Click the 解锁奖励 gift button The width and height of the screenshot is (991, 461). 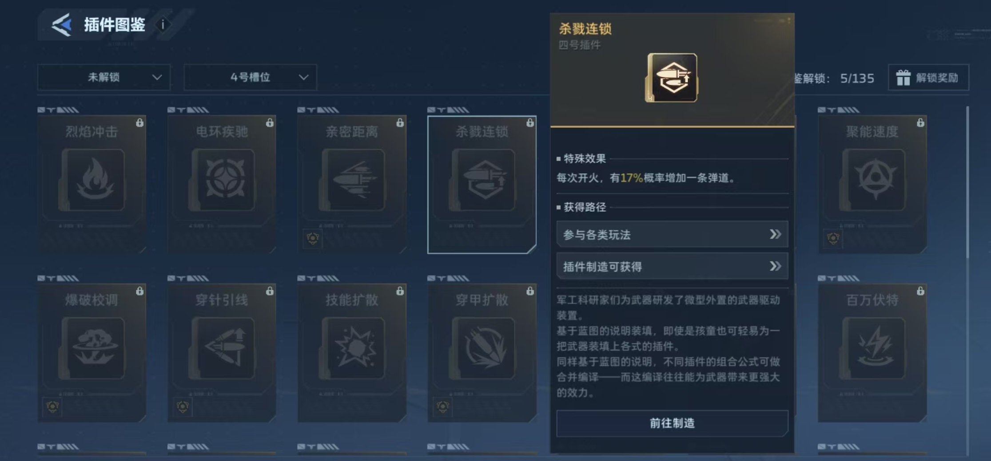click(928, 78)
